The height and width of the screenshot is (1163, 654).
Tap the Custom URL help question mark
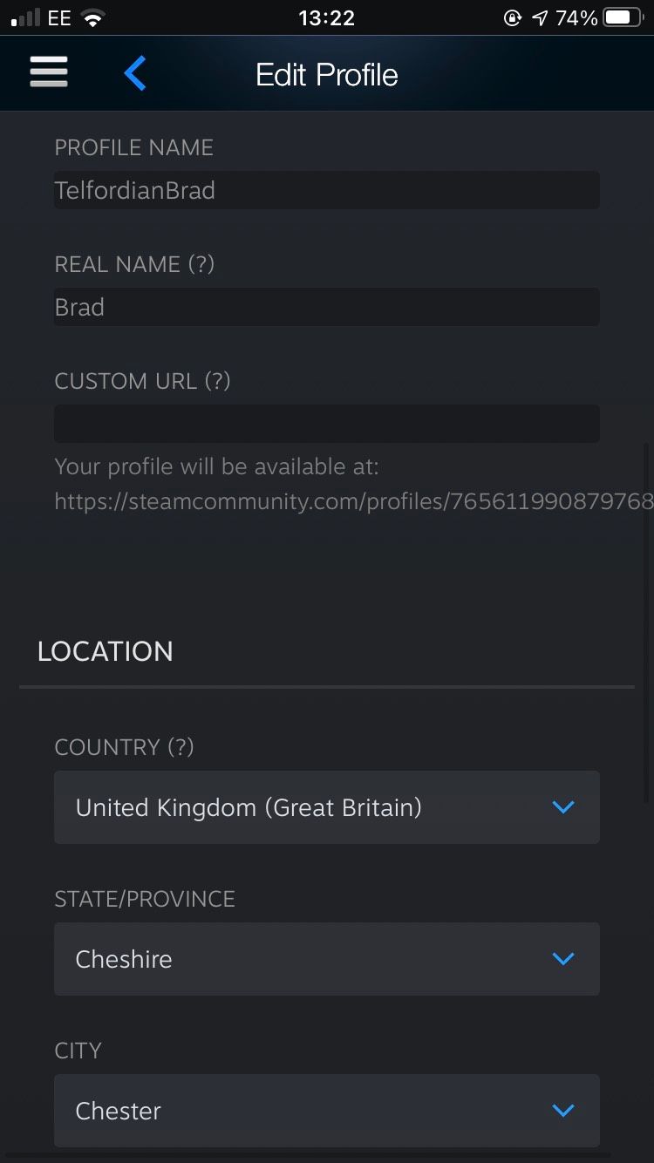[x=217, y=381]
